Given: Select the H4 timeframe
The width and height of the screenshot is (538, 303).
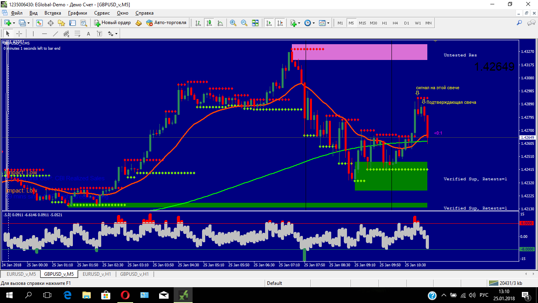Looking at the screenshot, I should pos(395,23).
